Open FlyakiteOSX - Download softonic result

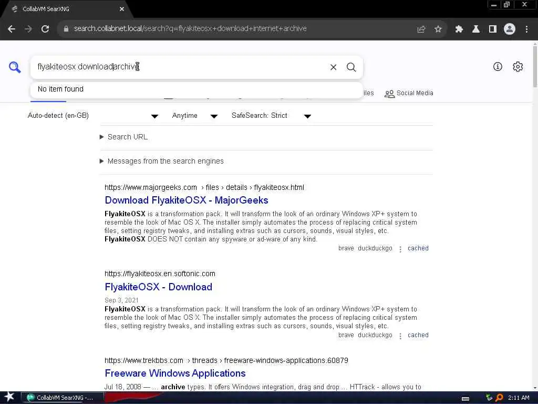[x=158, y=287]
